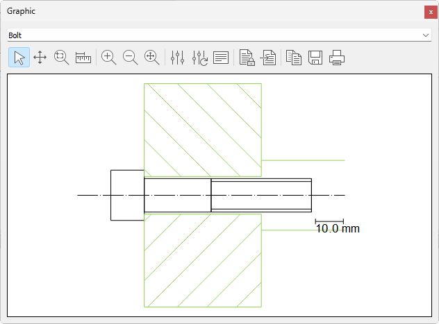The height and width of the screenshot is (324, 439).
Task: Click the 10.0 mm scale label
Action: tap(338, 228)
